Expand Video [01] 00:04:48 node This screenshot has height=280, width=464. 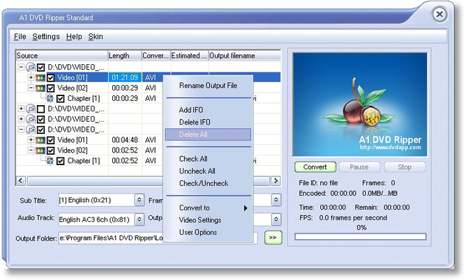coord(31,139)
